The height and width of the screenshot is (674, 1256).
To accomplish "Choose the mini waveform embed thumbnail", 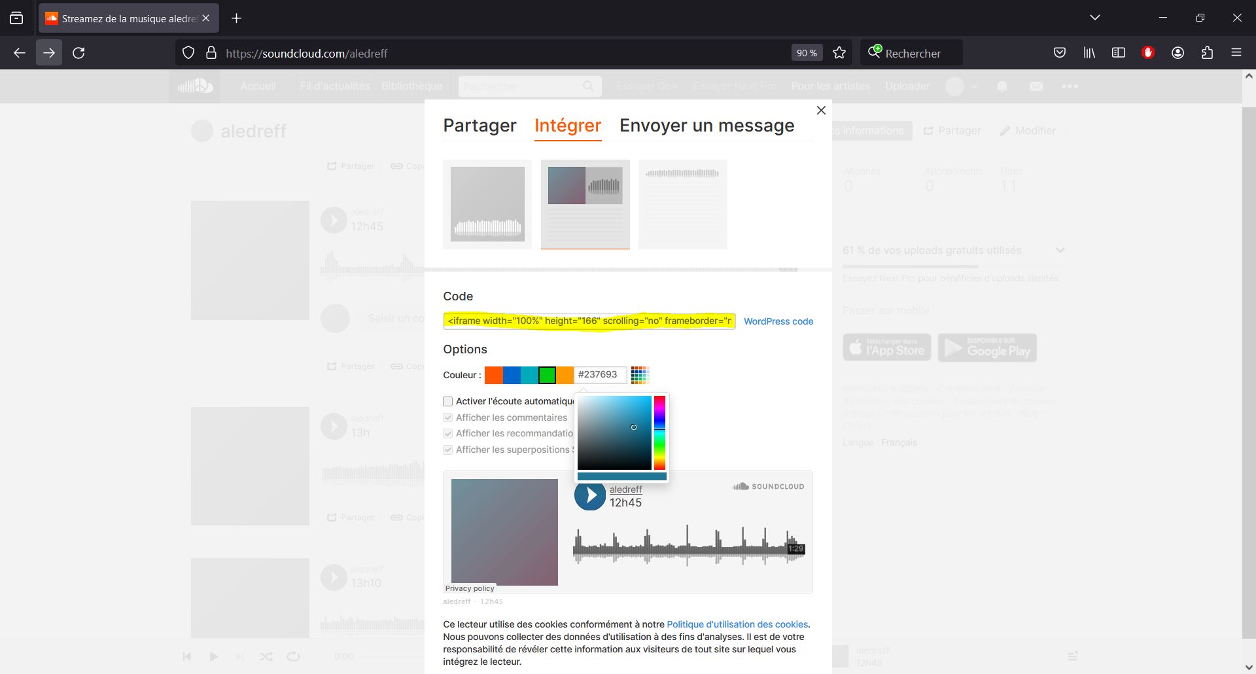I will point(682,204).
